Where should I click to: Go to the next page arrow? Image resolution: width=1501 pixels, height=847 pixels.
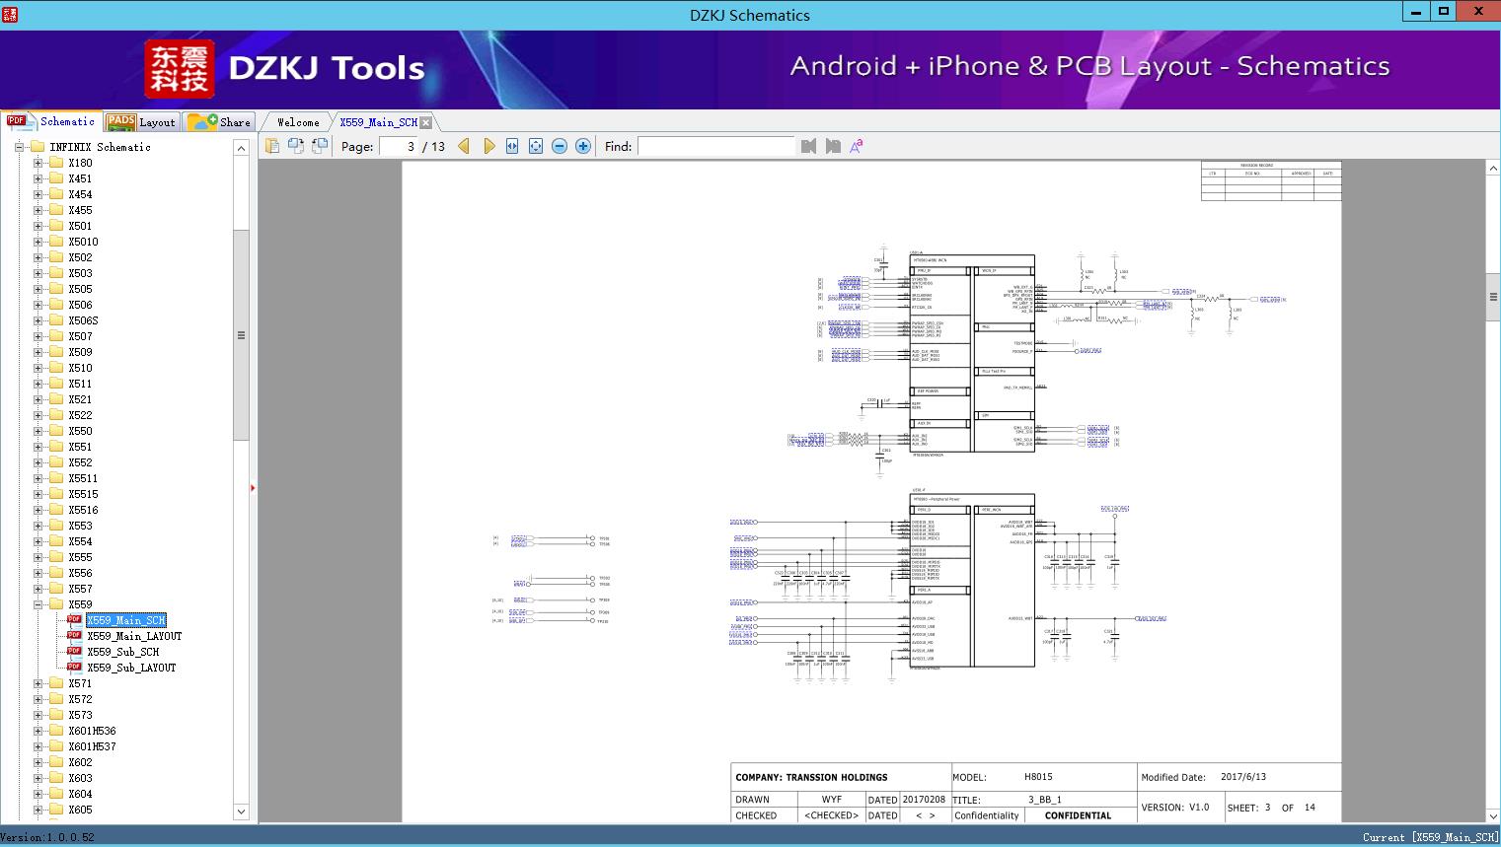[488, 146]
